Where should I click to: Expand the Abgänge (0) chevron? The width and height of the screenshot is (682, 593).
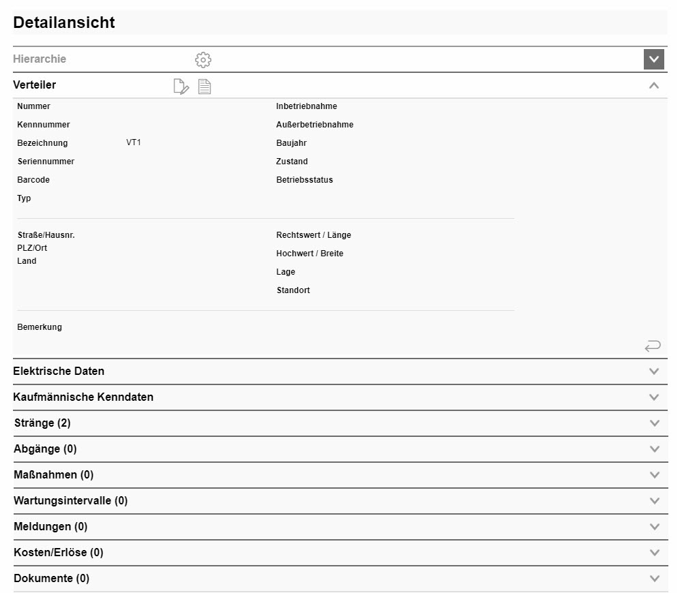[654, 449]
